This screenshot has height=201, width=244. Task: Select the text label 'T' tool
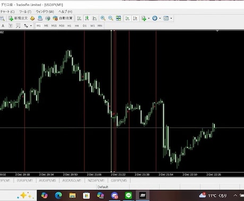tap(11, 26)
